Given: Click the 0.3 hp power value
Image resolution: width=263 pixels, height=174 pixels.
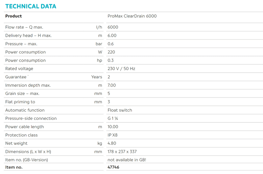Looking at the screenshot, I should (x=110, y=60).
